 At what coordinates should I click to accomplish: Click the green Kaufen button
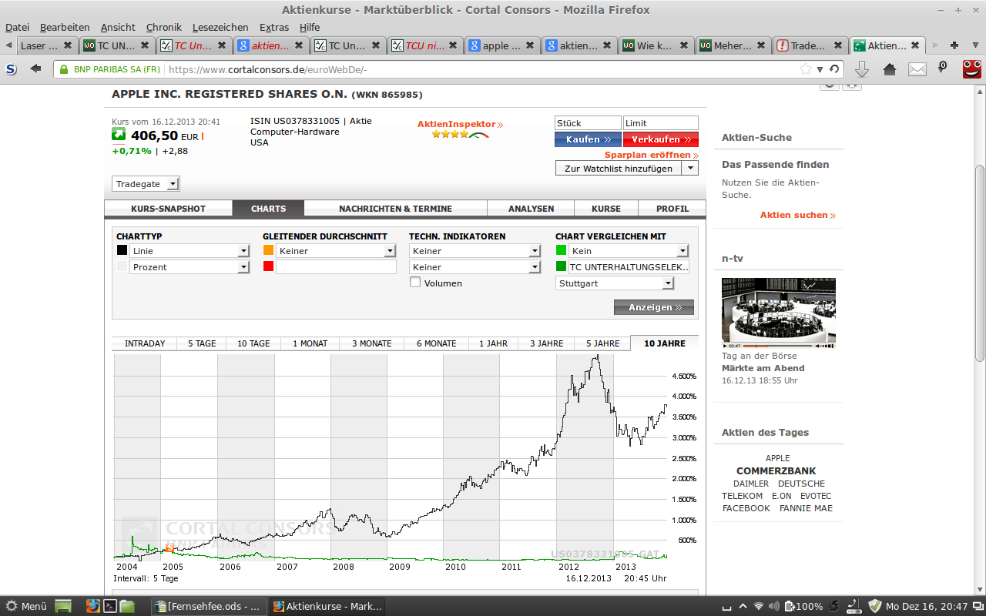(587, 139)
